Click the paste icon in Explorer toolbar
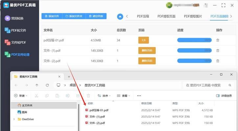This screenshot has height=131, width=238. 57,96
